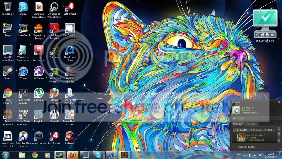Switch to Firefox taskbar button
This screenshot has width=283, height=159.
[x=73, y=155]
